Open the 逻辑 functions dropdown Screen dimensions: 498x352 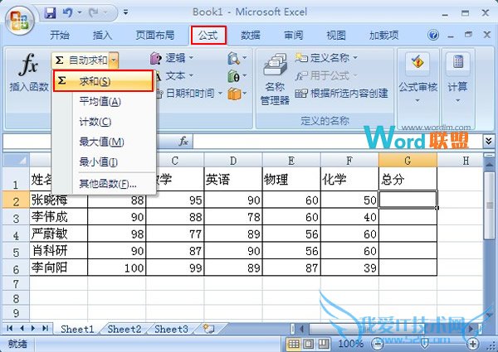[172, 58]
